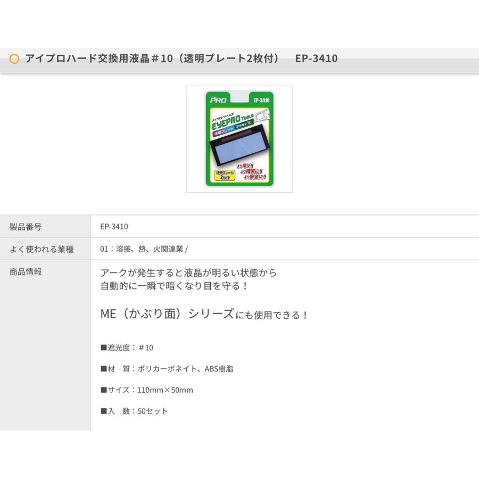Select the 商品情報 row label
Image resolution: width=479 pixels, height=479 pixels.
point(26,271)
